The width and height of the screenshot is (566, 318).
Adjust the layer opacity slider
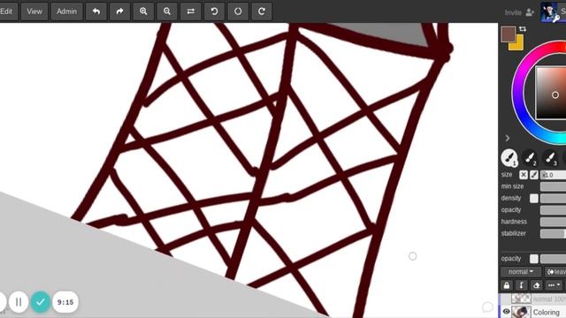pos(553,259)
